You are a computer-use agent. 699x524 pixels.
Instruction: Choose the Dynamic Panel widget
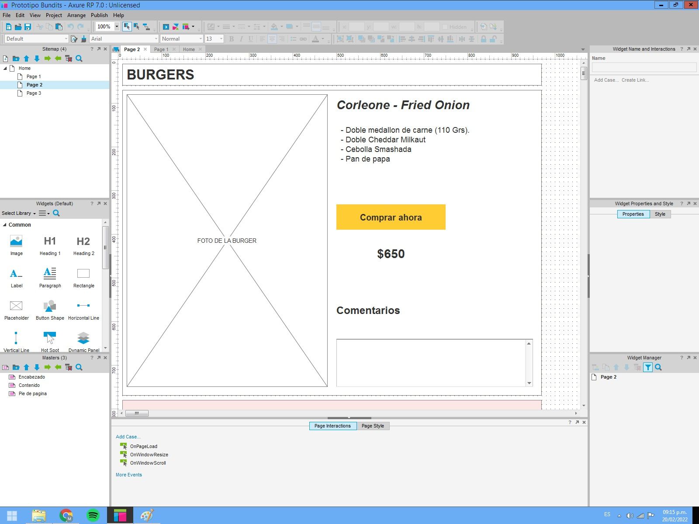pos(83,342)
